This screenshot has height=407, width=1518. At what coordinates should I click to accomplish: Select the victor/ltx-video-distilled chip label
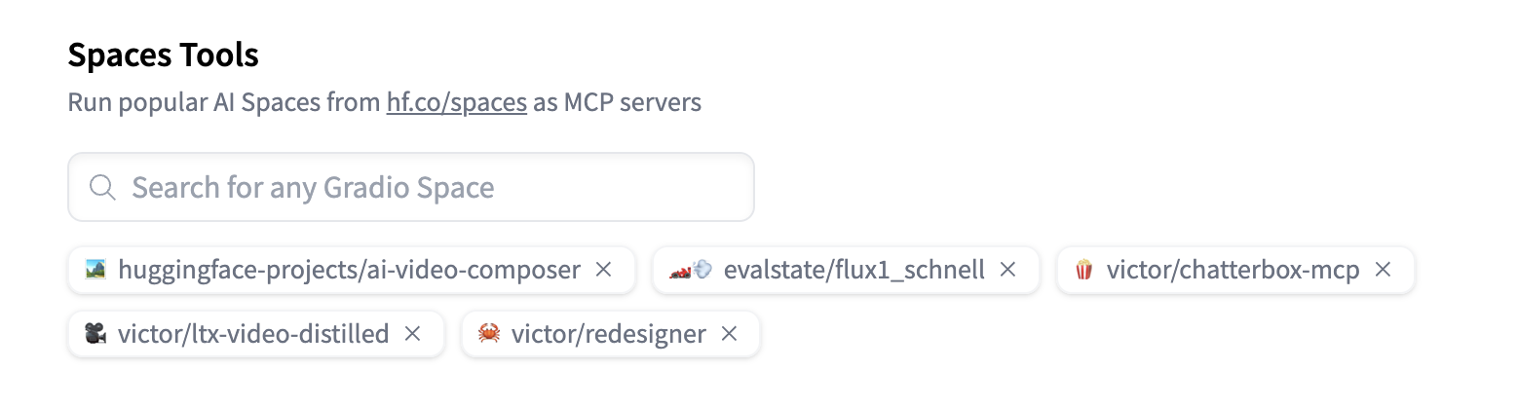pyautogui.click(x=253, y=334)
